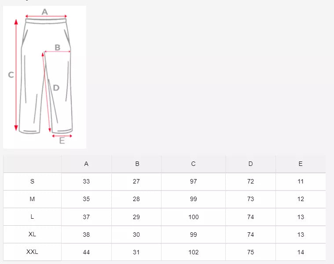
Task: Select the value 28 in the M row
Action: [136, 199]
